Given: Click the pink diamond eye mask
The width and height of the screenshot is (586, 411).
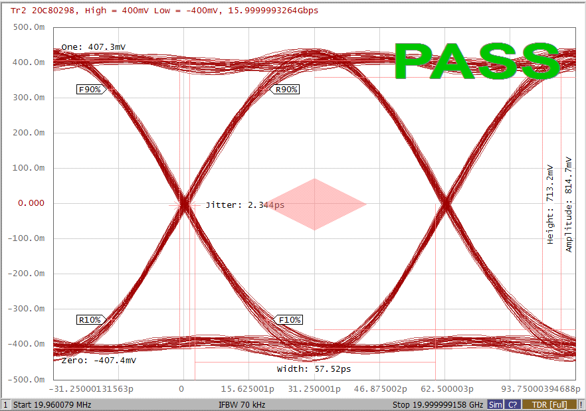Looking at the screenshot, I should tap(314, 205).
